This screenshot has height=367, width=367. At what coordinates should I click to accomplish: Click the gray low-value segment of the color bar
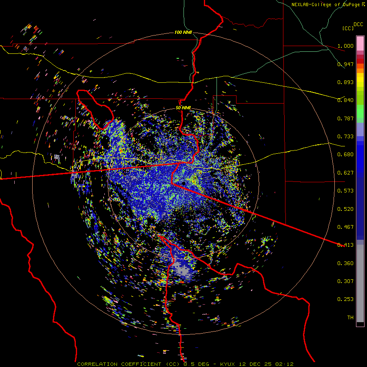360,283
